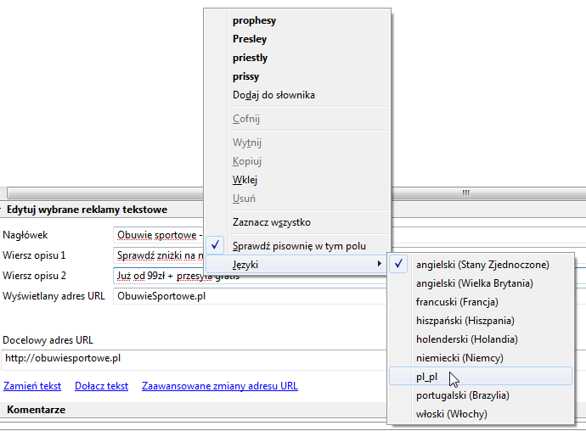Select "angielski (Stany Zjednoczone)" language

[x=482, y=265]
